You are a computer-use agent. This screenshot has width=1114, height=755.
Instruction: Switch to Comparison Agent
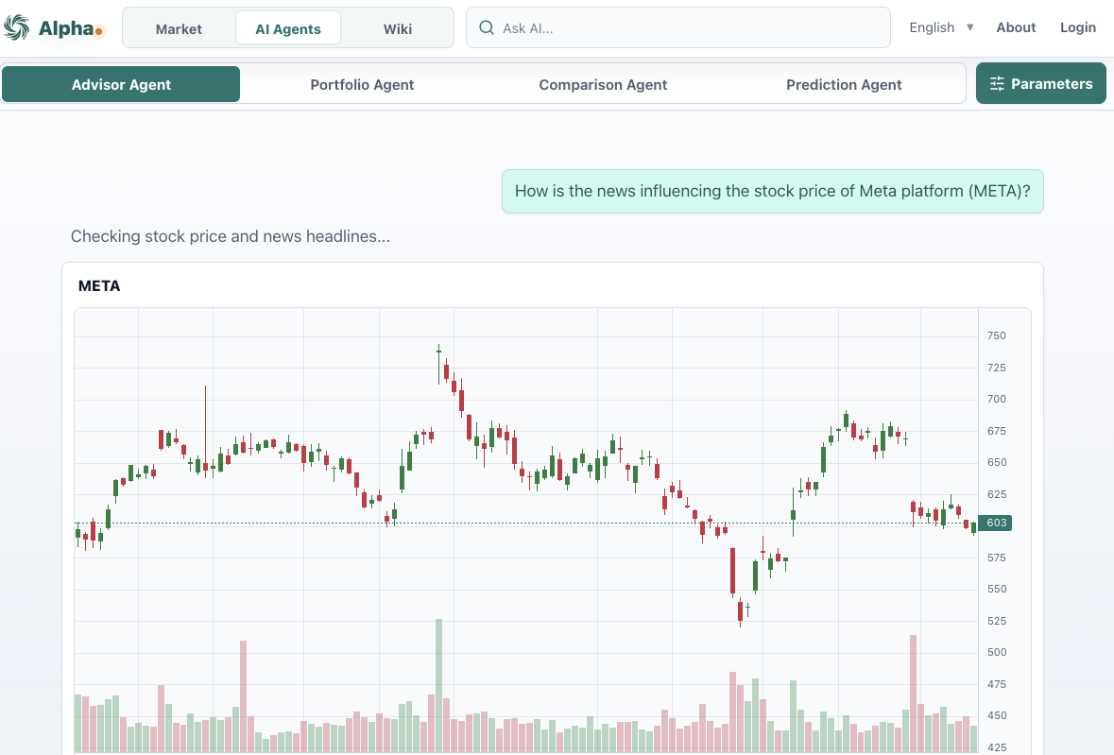coord(603,84)
